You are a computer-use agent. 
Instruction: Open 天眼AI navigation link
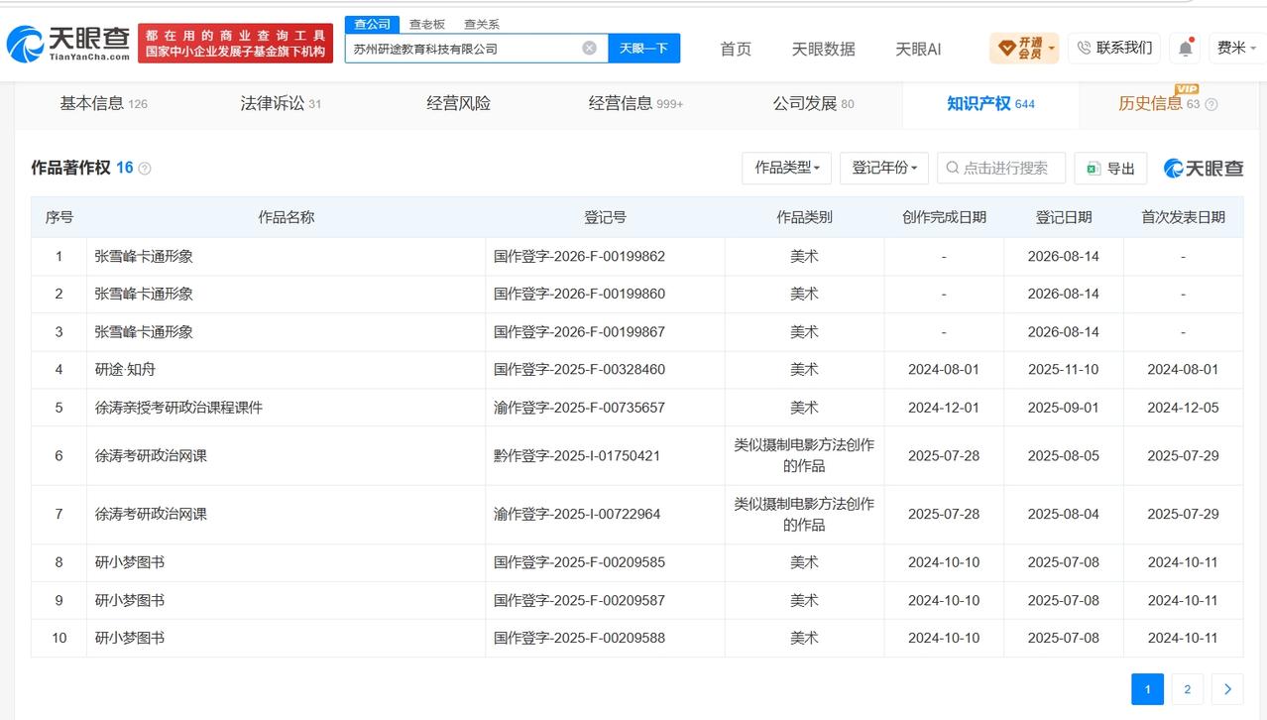(x=918, y=49)
